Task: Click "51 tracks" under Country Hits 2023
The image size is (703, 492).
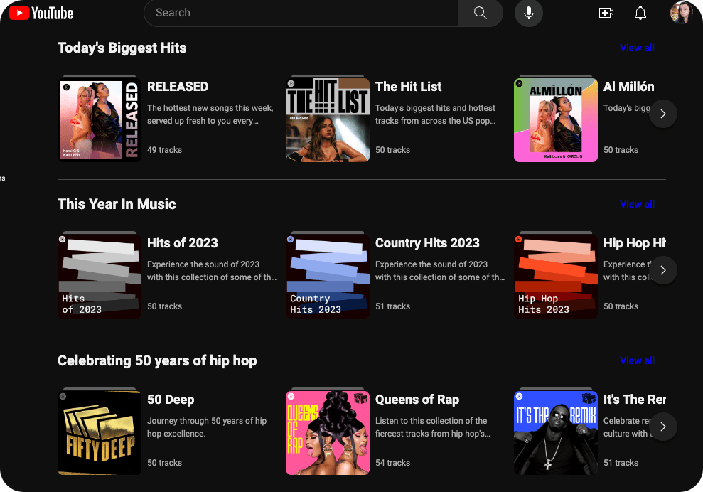Action: pos(393,306)
